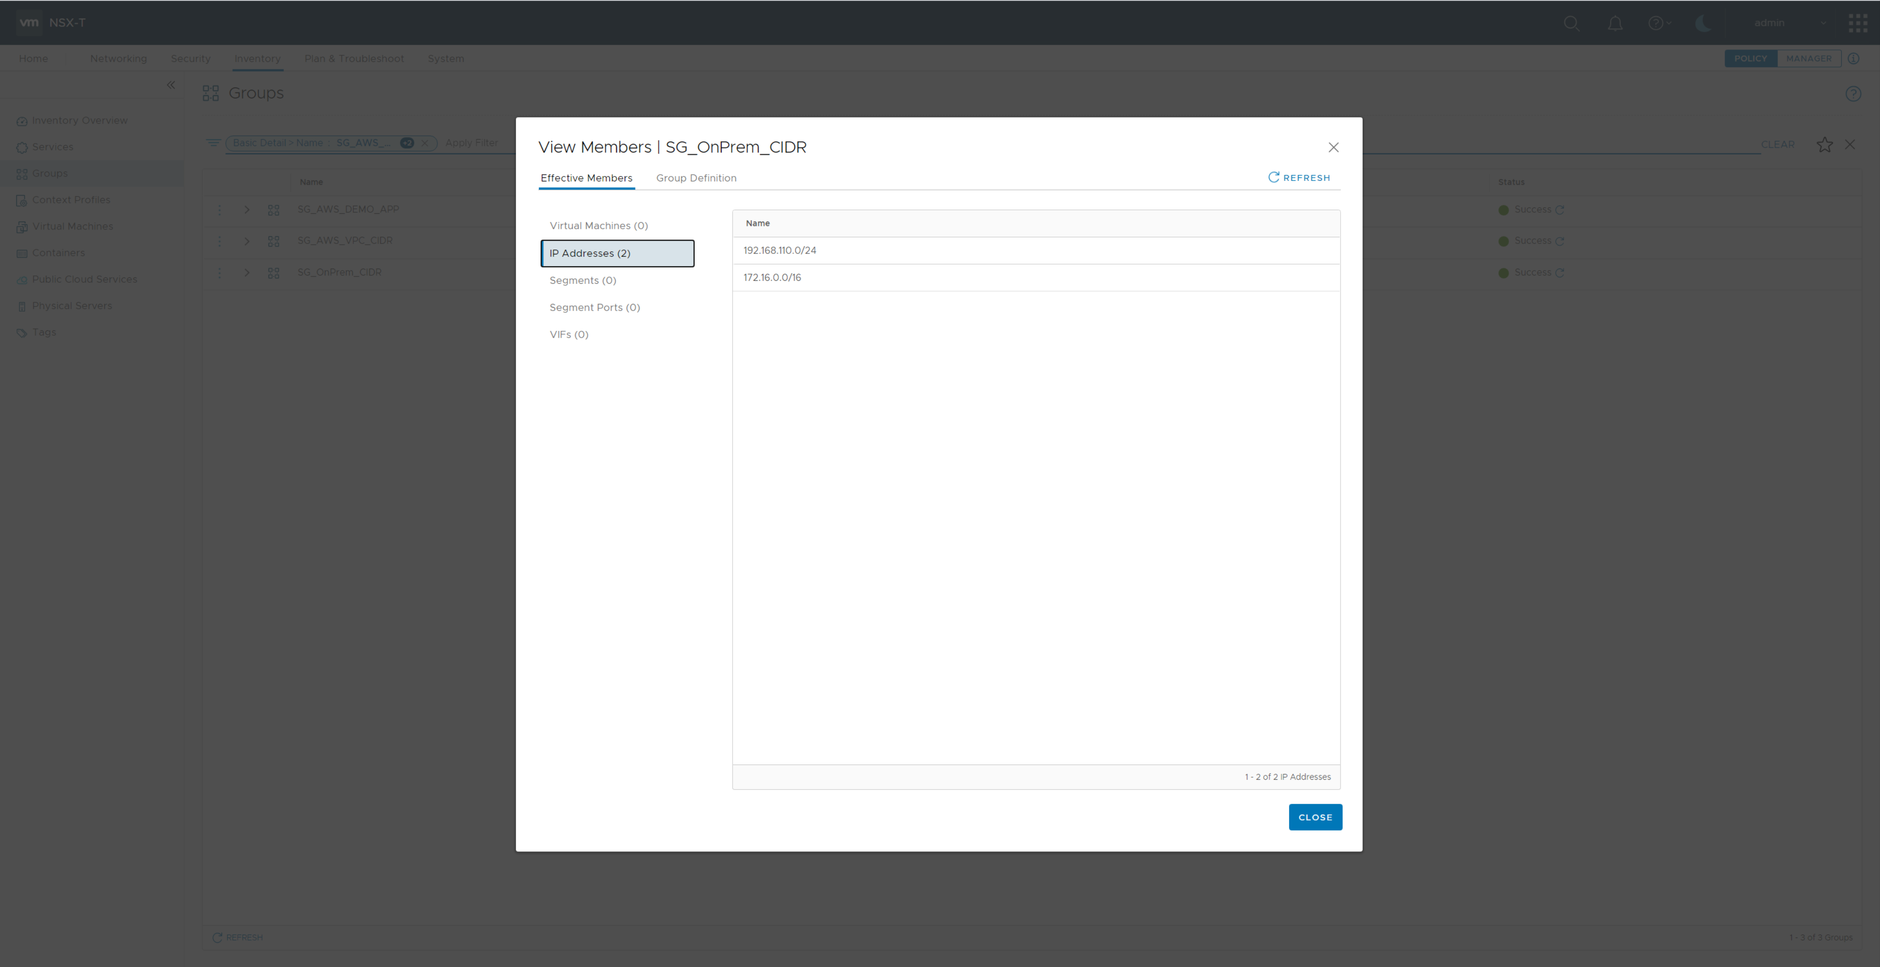Viewport: 1880px width, 967px height.
Task: Open the notifications bell
Action: [x=1615, y=24]
